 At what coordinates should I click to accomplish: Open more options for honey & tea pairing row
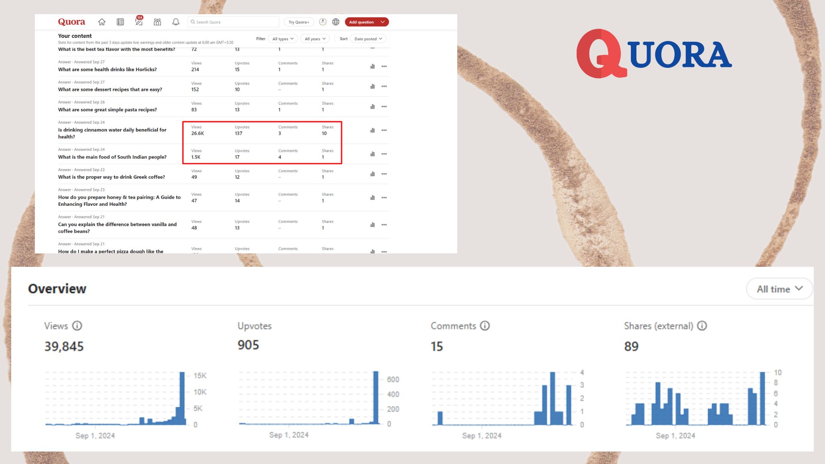384,198
